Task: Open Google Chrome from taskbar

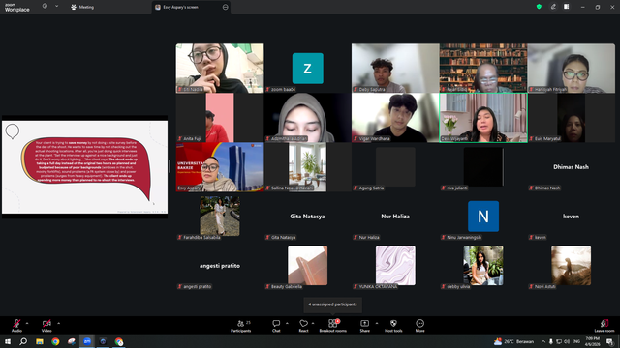Action: 55,341
